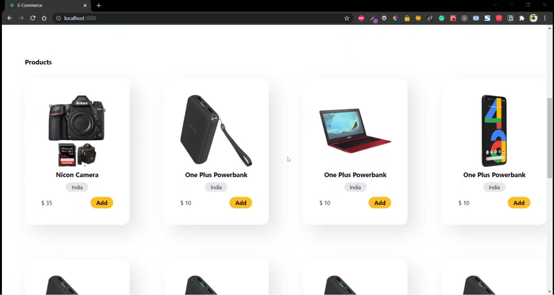The width and height of the screenshot is (554, 295).
Task: Open the Extensions puzzle icon
Action: (x=522, y=18)
